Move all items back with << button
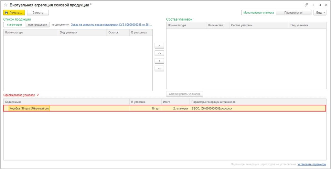 click(x=159, y=69)
